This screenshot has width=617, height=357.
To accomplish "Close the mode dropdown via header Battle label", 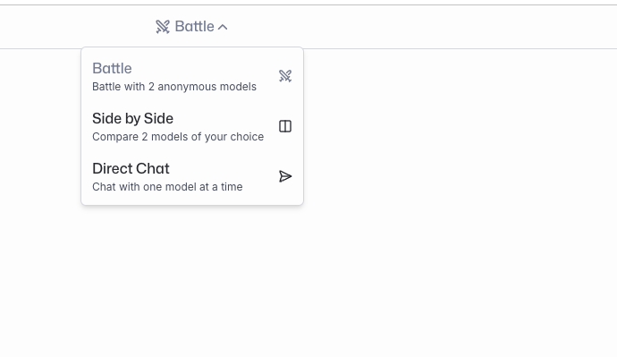I will tap(194, 26).
